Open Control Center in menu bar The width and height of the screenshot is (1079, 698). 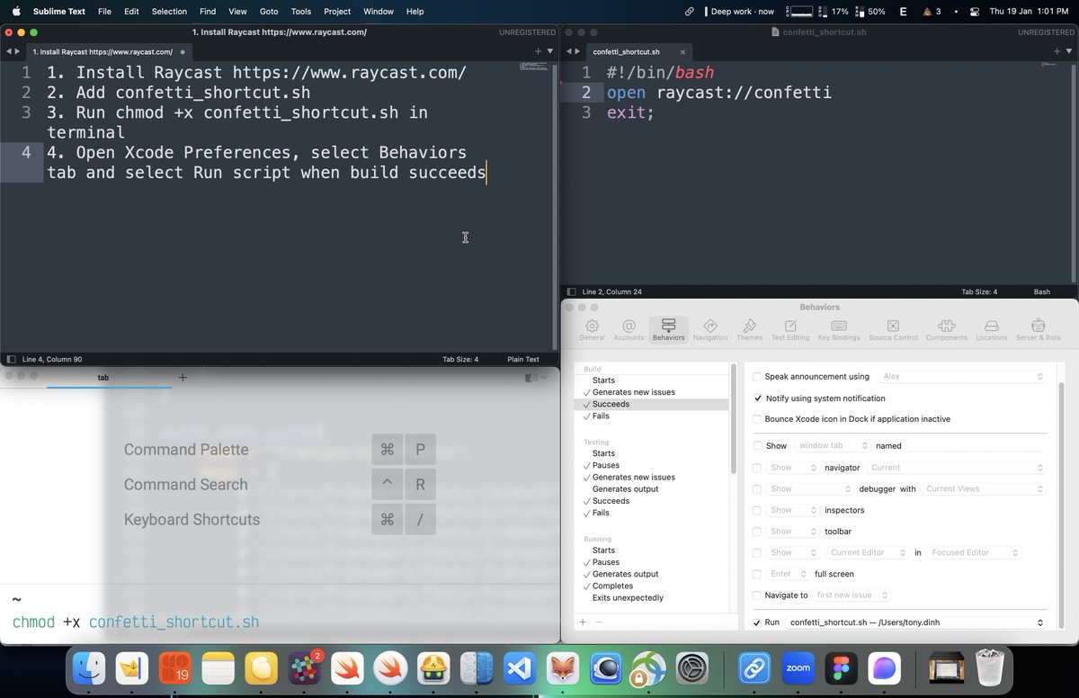pos(974,12)
